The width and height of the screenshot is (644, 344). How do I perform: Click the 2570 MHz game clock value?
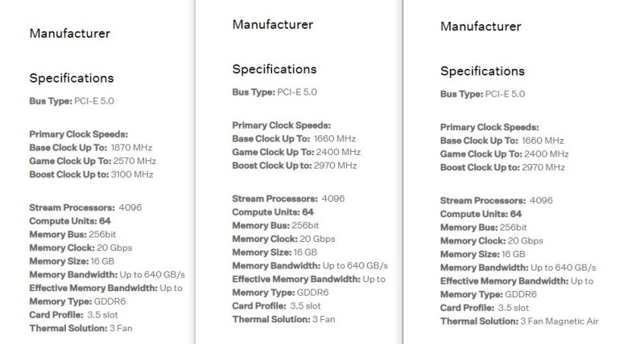pyautogui.click(x=134, y=161)
